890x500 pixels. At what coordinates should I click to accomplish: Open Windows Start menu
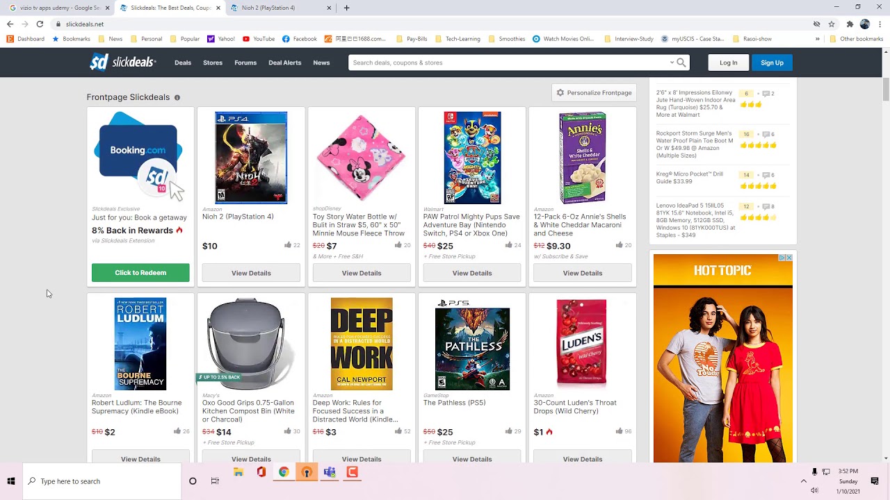coord(11,481)
